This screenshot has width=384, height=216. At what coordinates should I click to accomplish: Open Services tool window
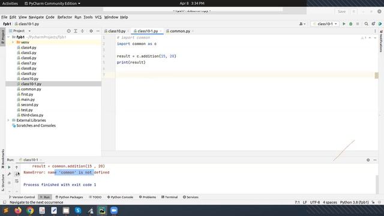coord(191,197)
